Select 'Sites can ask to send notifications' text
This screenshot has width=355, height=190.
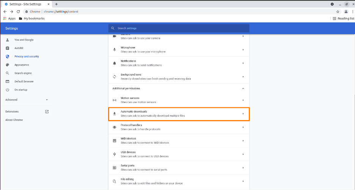[x=141, y=65]
